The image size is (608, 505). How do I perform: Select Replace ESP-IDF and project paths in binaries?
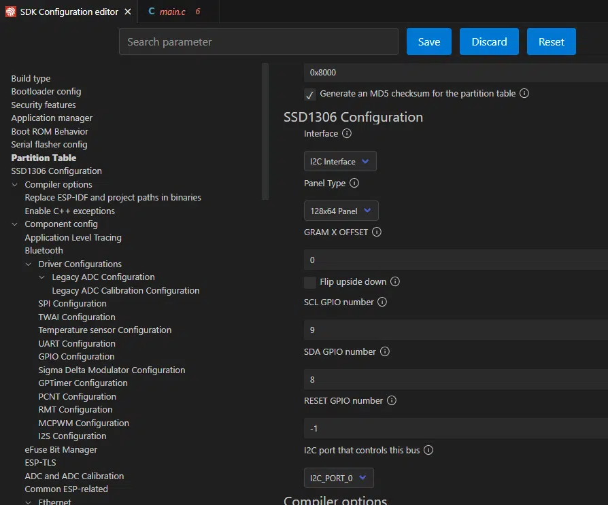coord(113,198)
